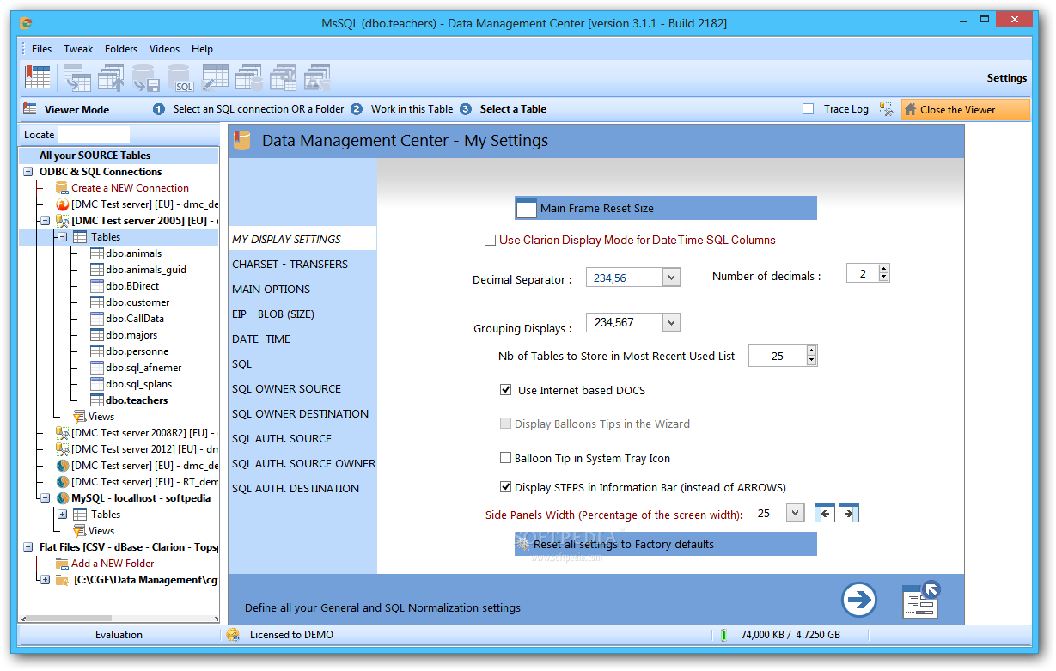
Task: Open the Tweak menu
Action: (x=78, y=49)
